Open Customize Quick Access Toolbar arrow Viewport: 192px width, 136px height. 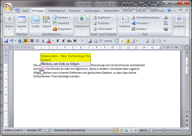click(165, 41)
